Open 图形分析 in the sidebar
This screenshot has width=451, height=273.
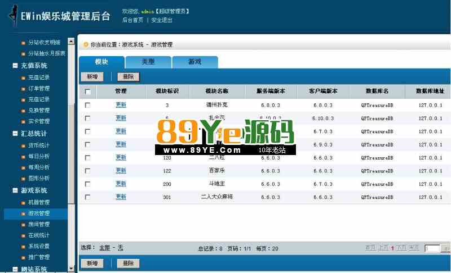pyautogui.click(x=39, y=178)
